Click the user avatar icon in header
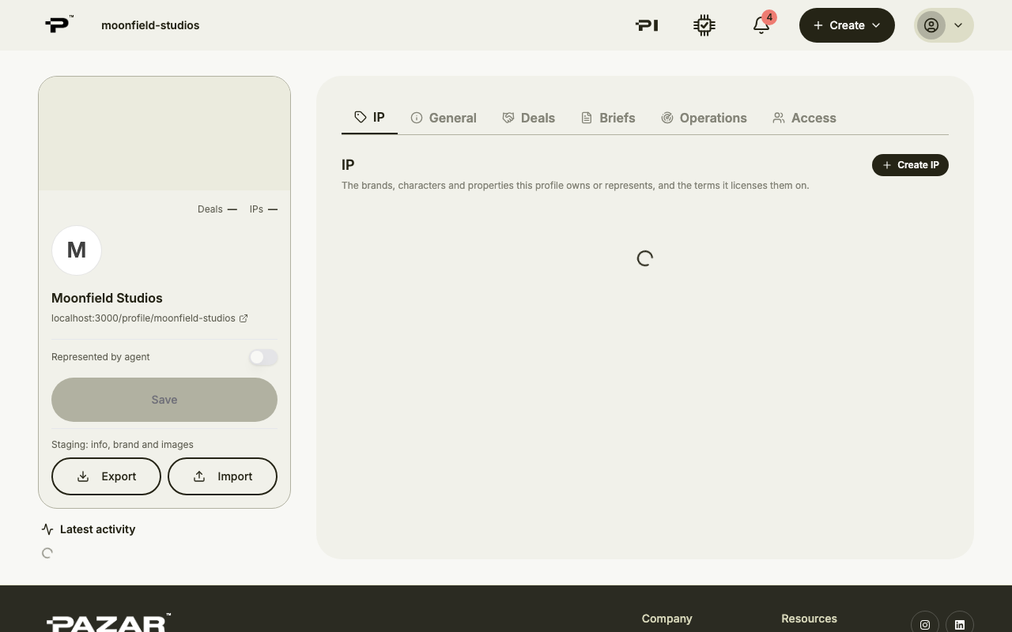The height and width of the screenshot is (632, 1012). click(931, 25)
